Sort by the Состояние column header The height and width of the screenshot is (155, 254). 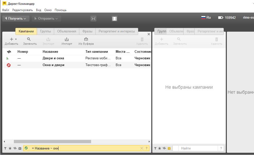(143, 52)
